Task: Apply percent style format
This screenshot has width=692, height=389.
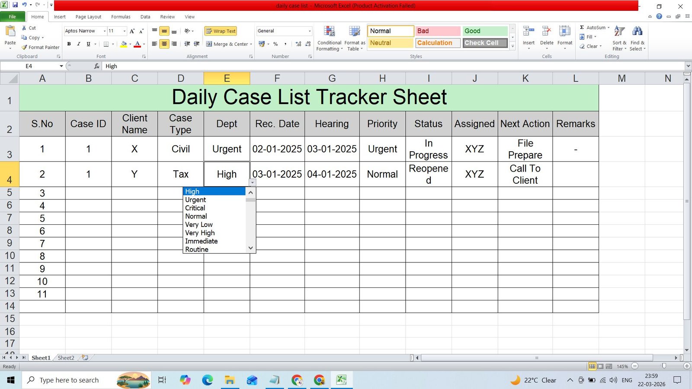Action: pyautogui.click(x=276, y=44)
